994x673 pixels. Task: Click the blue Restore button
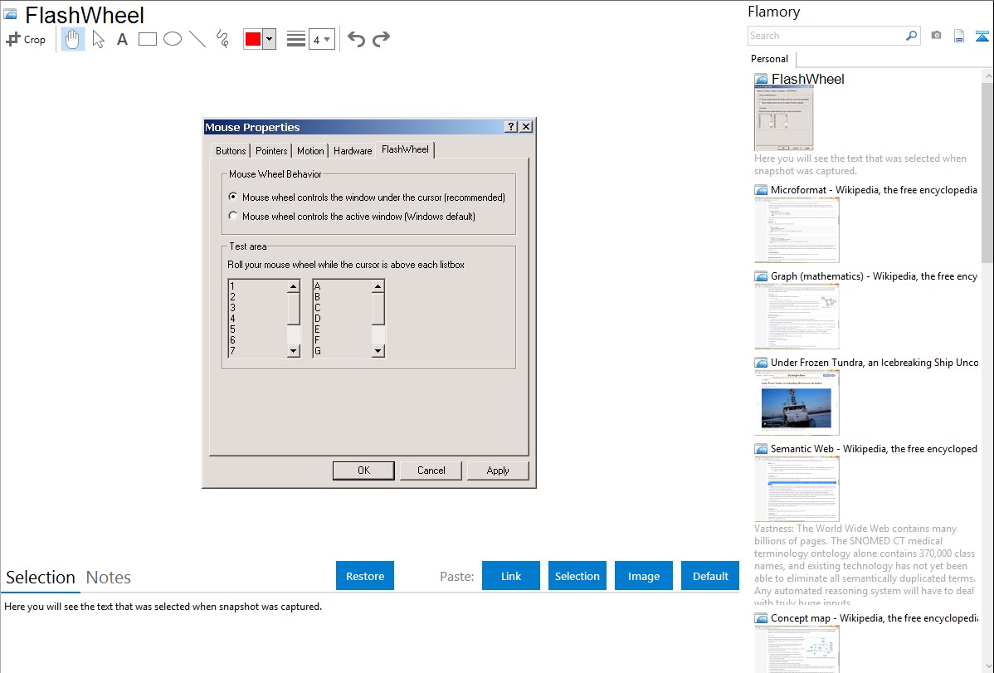(x=365, y=576)
